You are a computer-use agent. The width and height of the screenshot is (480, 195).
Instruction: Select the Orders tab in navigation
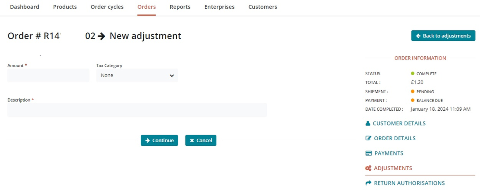click(x=146, y=7)
